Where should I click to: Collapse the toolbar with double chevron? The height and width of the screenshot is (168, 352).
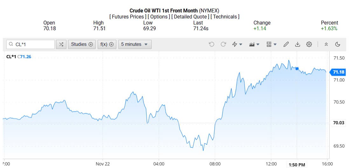pos(326,45)
